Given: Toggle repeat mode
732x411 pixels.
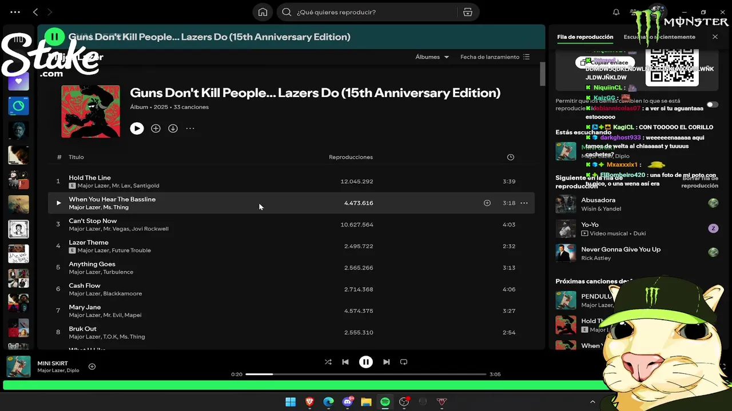Looking at the screenshot, I should click(x=404, y=362).
